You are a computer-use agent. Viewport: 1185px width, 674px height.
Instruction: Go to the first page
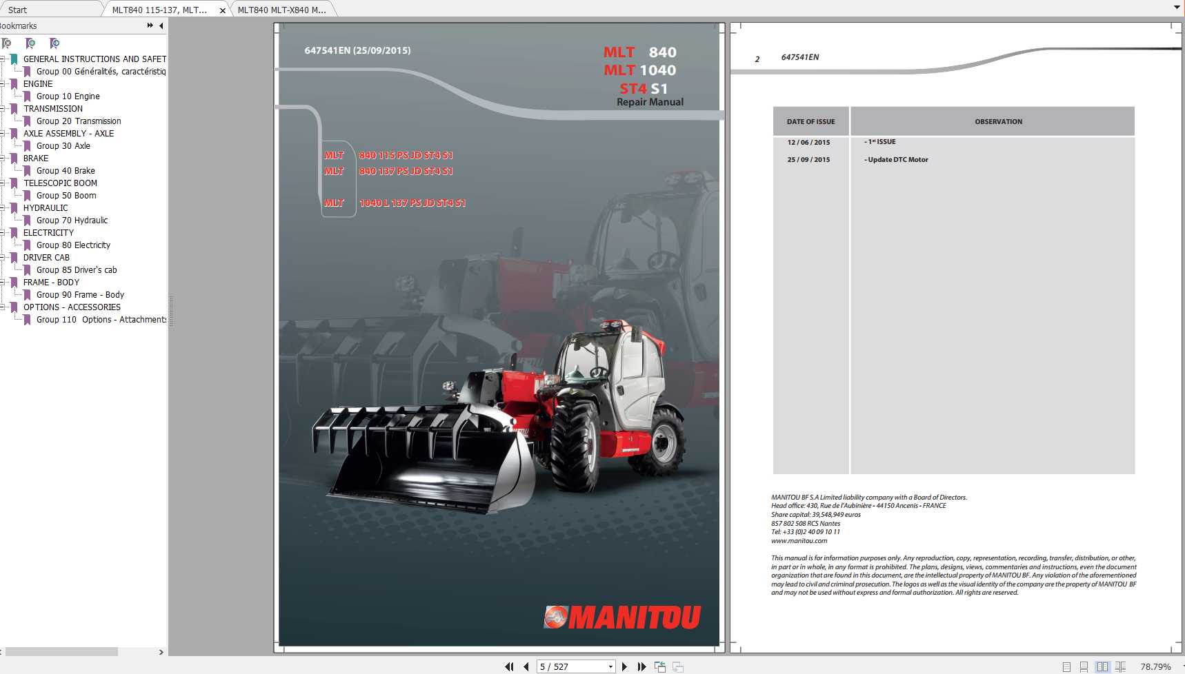point(509,666)
